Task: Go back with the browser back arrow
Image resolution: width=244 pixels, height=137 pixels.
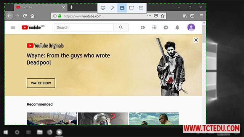Action: coord(9,16)
